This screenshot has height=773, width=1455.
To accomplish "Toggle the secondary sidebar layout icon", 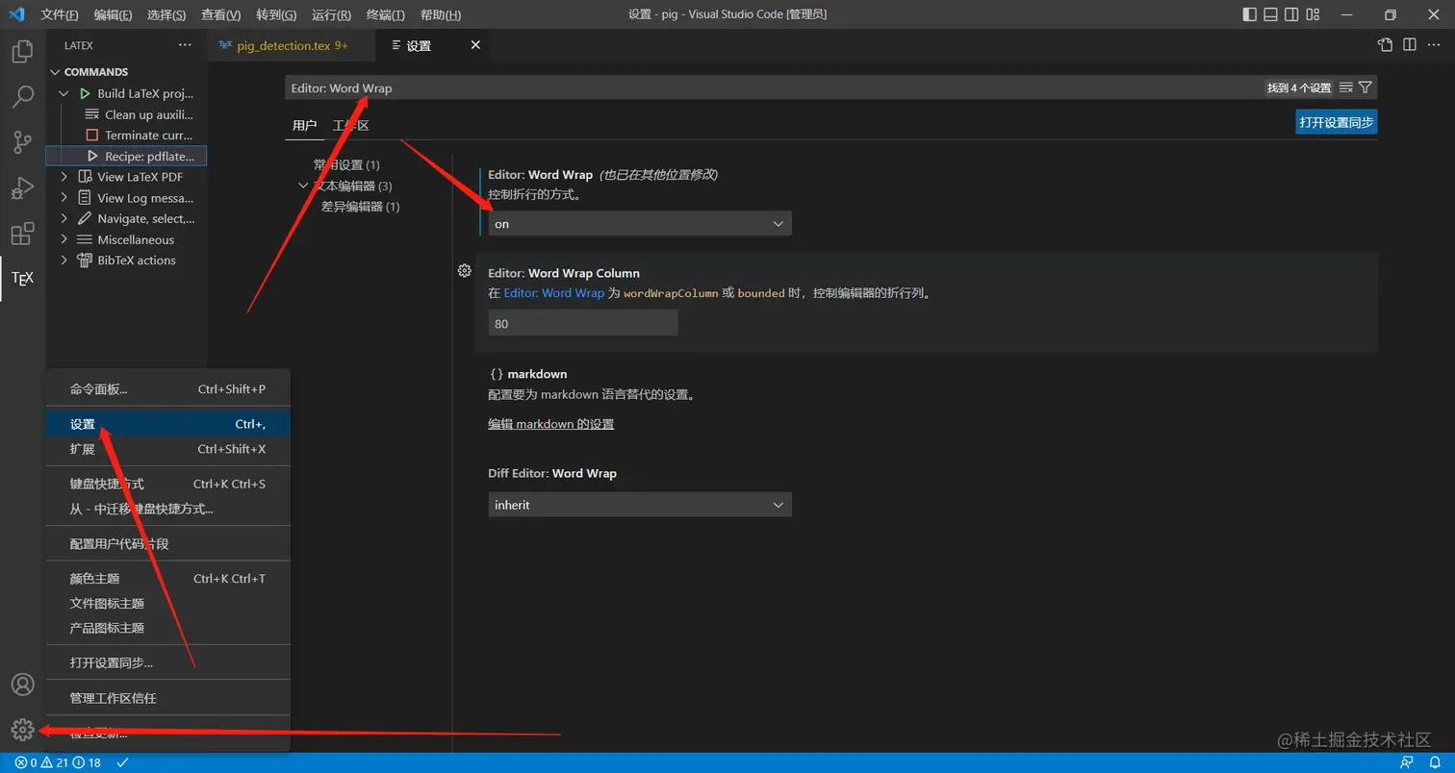I will tap(1291, 14).
